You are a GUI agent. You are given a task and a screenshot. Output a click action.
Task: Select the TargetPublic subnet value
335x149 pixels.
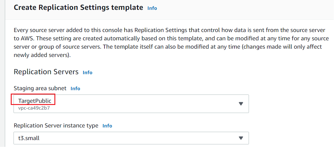coord(35,101)
